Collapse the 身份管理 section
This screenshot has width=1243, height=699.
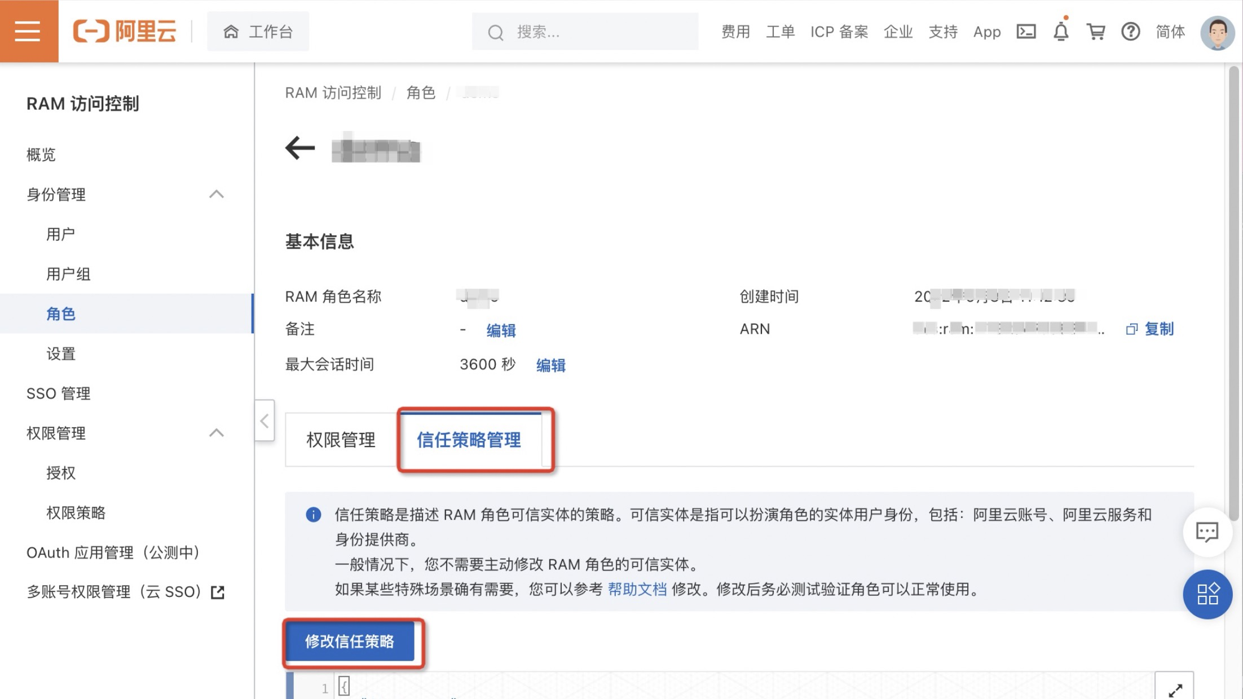[x=217, y=194]
